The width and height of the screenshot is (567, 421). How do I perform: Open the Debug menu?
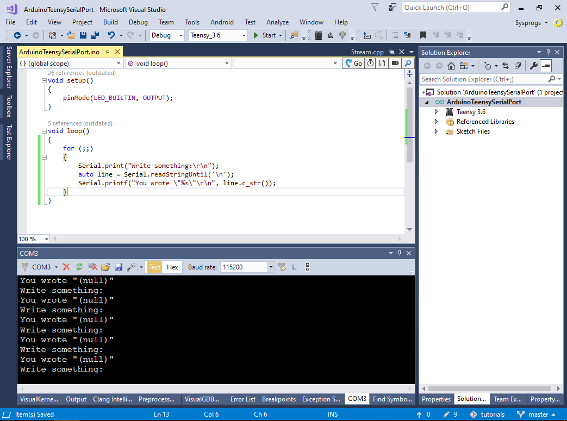pyautogui.click(x=138, y=22)
